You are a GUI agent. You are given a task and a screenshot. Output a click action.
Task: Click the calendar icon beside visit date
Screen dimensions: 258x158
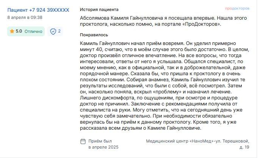pos(83,141)
